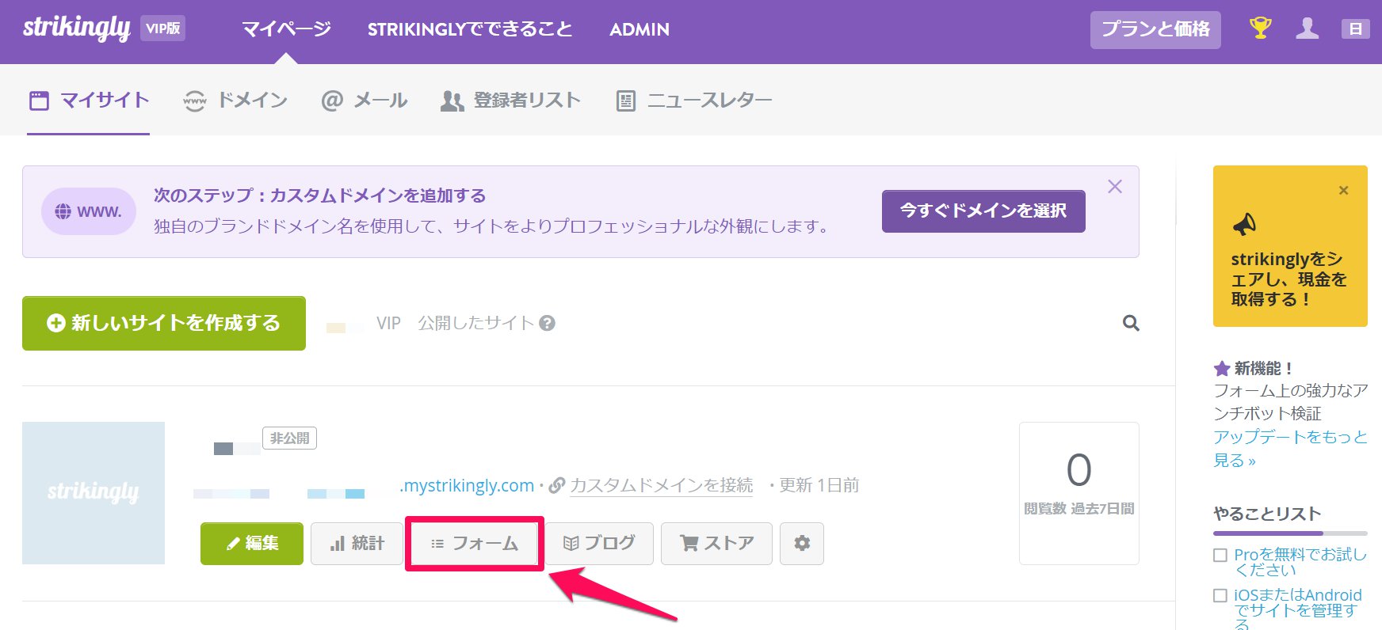Click アップデートをもっと見る link
The width and height of the screenshot is (1382, 630).
1290,449
